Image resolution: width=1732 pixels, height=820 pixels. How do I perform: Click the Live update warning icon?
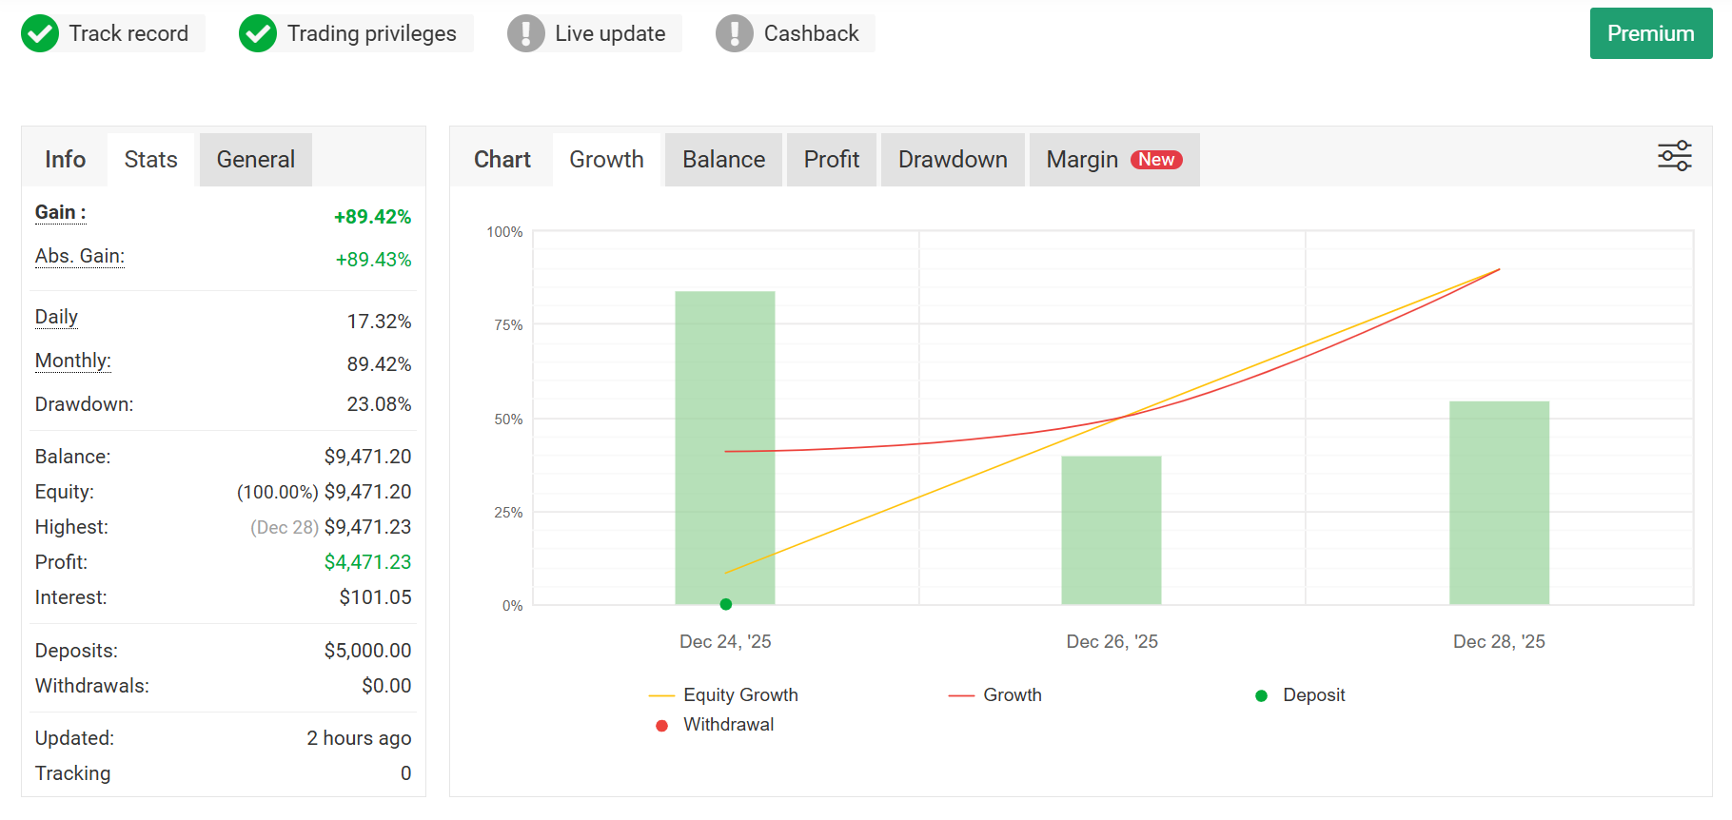(525, 33)
